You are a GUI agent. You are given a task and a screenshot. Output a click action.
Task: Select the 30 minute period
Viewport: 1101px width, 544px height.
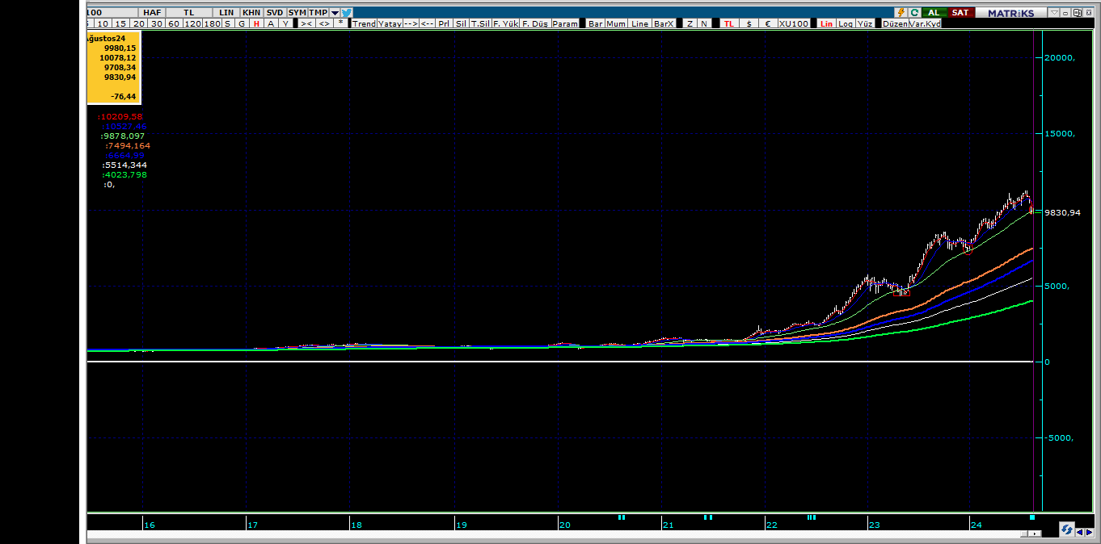click(x=156, y=23)
